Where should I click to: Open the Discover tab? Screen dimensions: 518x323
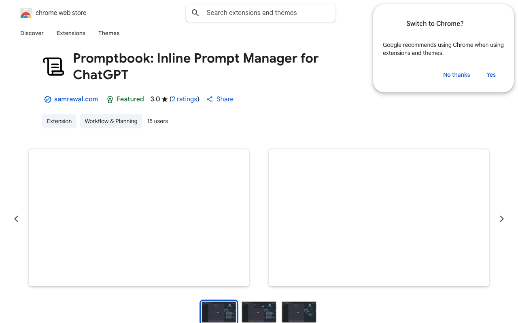tap(32, 33)
